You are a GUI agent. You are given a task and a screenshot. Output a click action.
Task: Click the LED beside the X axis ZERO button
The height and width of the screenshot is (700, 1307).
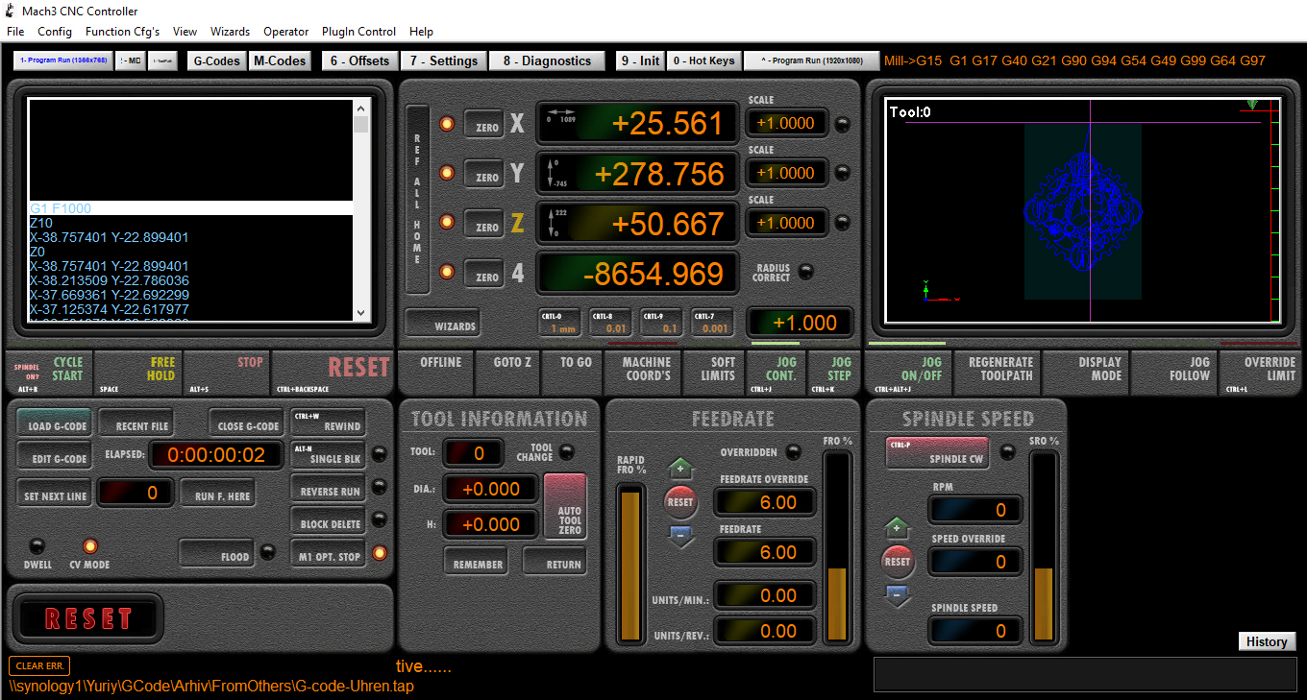(x=447, y=124)
